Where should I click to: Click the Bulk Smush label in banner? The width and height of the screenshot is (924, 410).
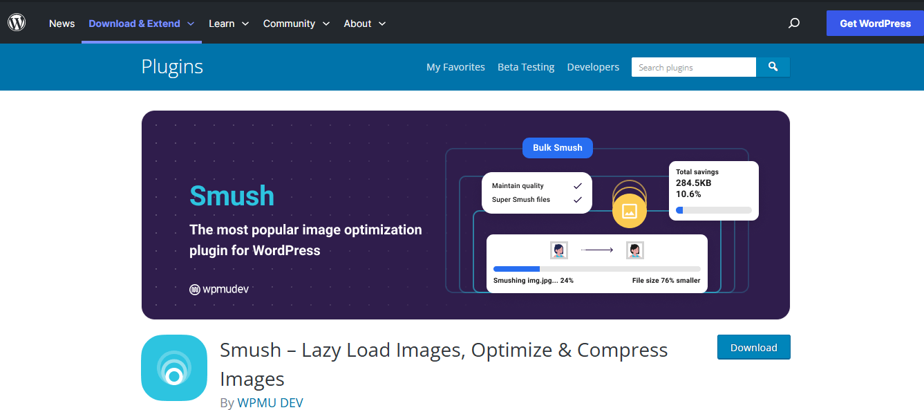click(557, 147)
